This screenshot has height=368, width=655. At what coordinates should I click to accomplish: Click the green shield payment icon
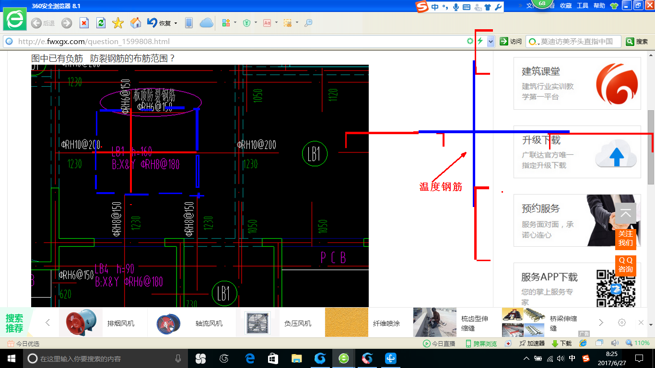pos(246,23)
